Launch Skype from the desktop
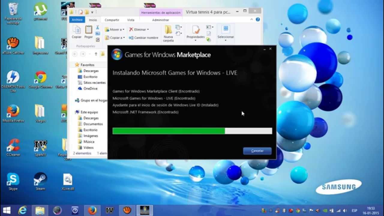 coord(13,181)
